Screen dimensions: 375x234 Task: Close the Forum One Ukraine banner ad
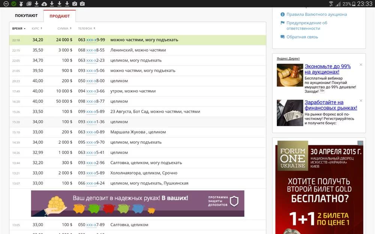[360, 143]
